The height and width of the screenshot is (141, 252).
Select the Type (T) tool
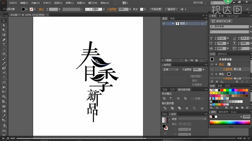pos(4,44)
